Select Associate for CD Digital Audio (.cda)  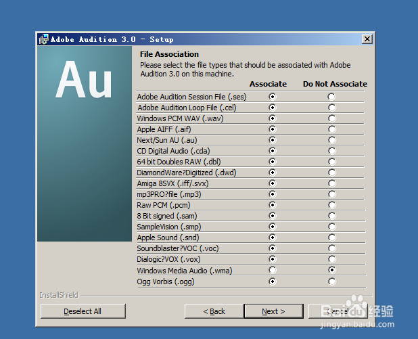point(273,151)
